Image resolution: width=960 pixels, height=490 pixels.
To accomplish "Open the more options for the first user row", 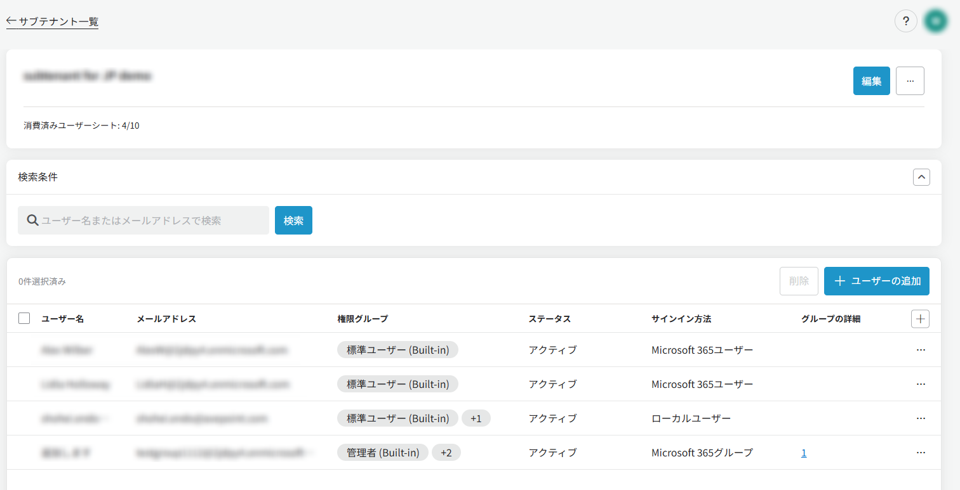I will click(x=921, y=350).
